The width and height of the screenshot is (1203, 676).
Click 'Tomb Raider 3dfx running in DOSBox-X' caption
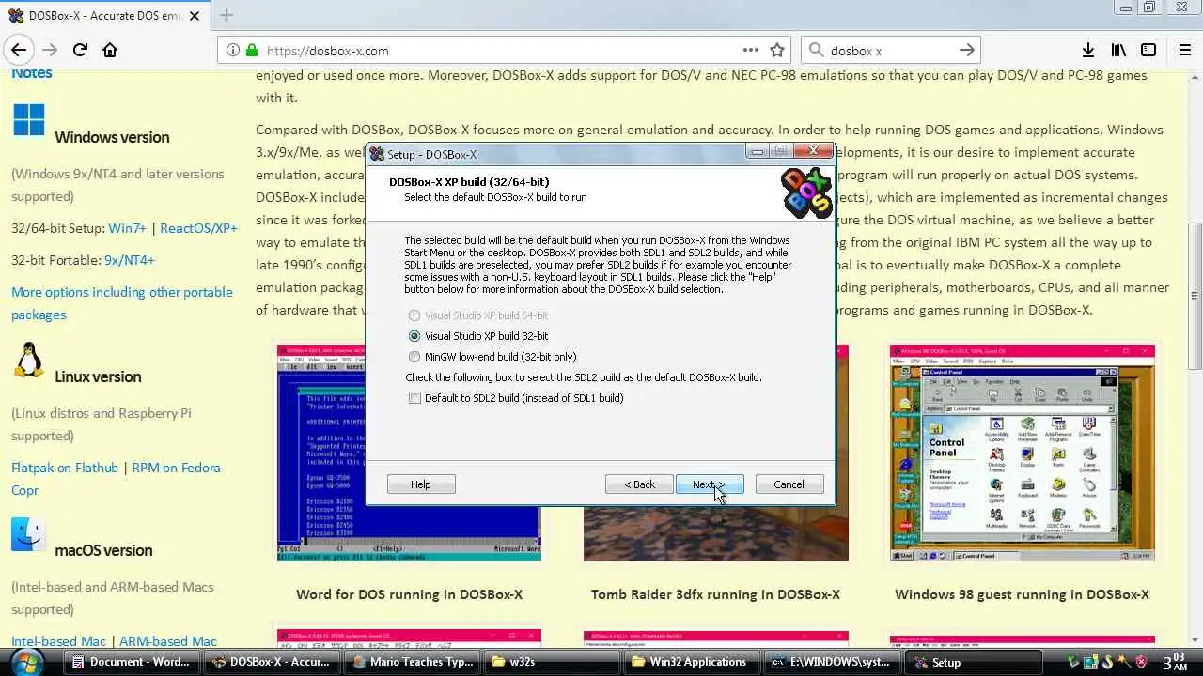point(715,594)
